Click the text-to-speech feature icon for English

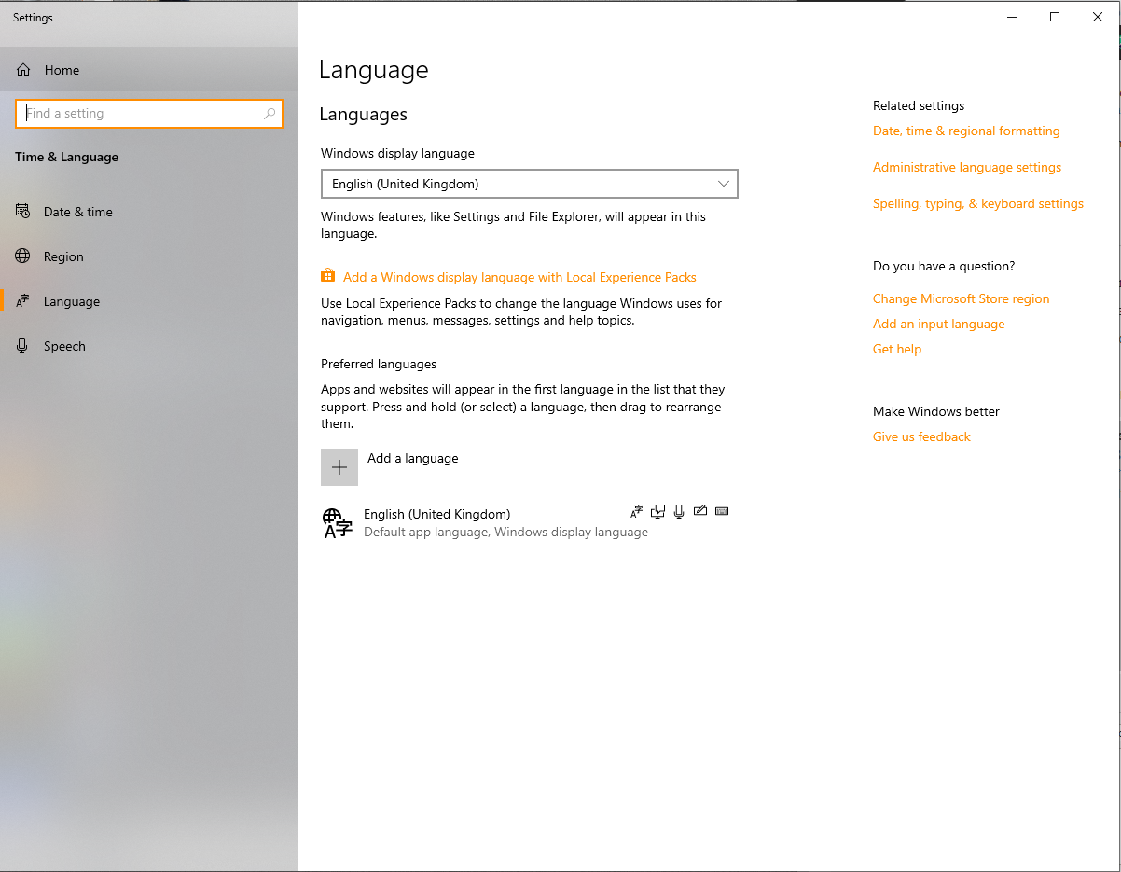click(658, 511)
